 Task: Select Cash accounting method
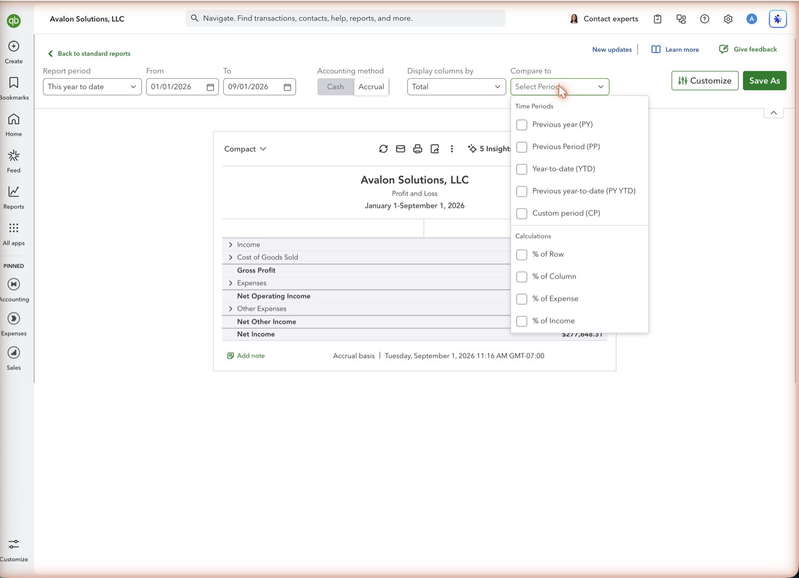coord(336,87)
